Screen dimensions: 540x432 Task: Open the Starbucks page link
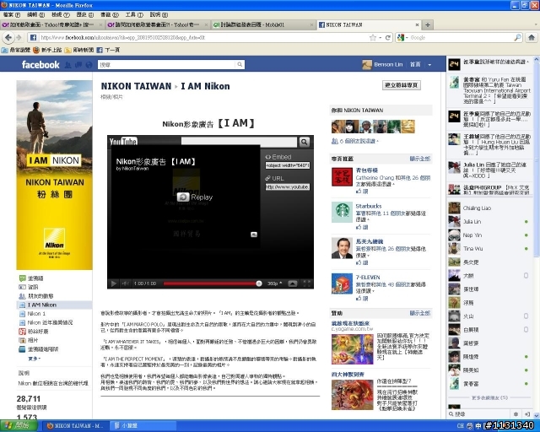click(x=369, y=206)
